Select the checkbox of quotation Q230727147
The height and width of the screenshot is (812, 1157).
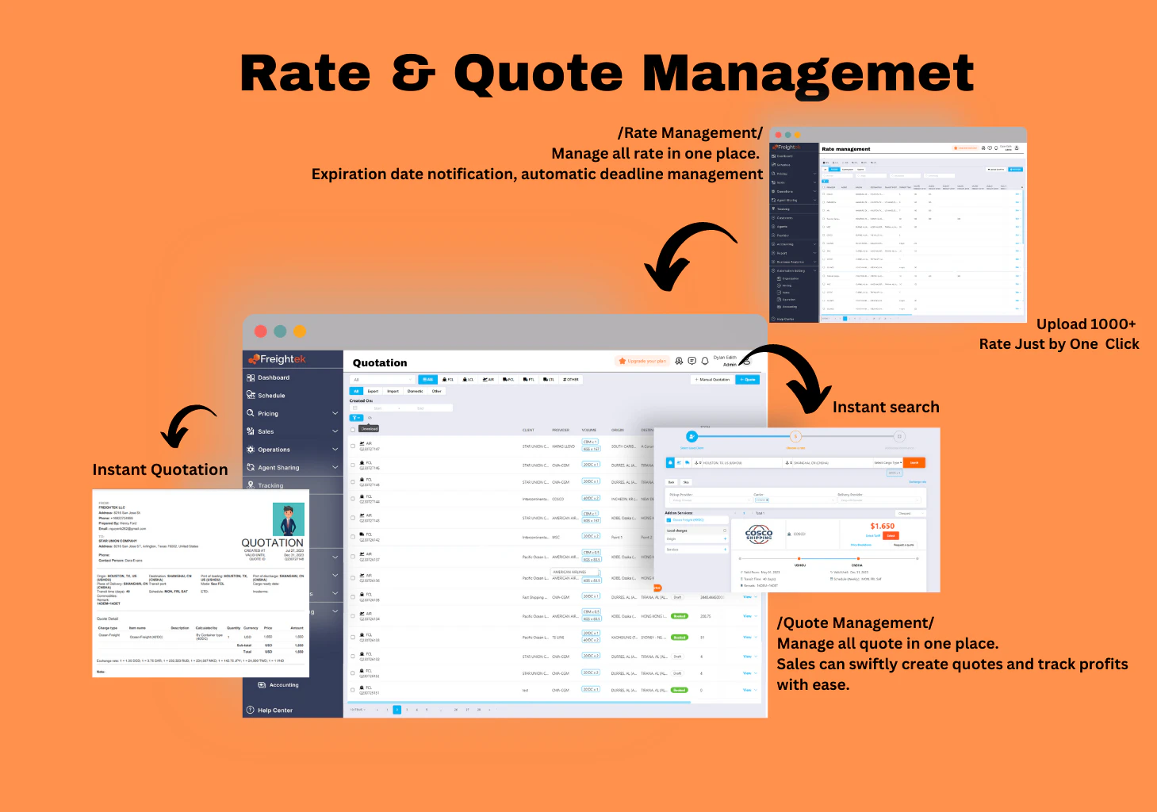tap(352, 446)
